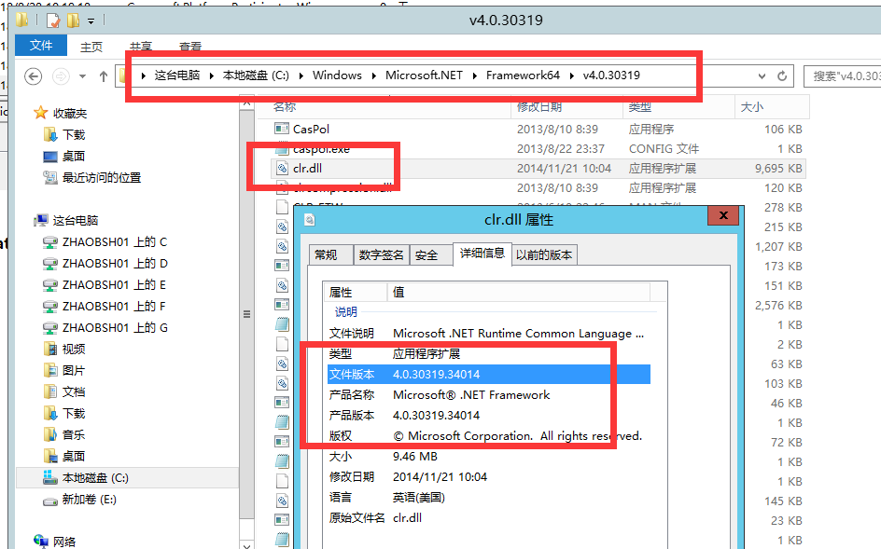Open ZHAOBSH01 上的 D network drive

pyautogui.click(x=115, y=263)
